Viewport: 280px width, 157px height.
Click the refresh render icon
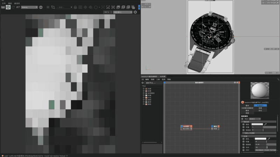click(x=13, y=7)
